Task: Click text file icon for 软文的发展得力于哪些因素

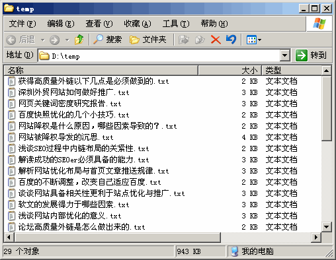Action: click(x=11, y=205)
